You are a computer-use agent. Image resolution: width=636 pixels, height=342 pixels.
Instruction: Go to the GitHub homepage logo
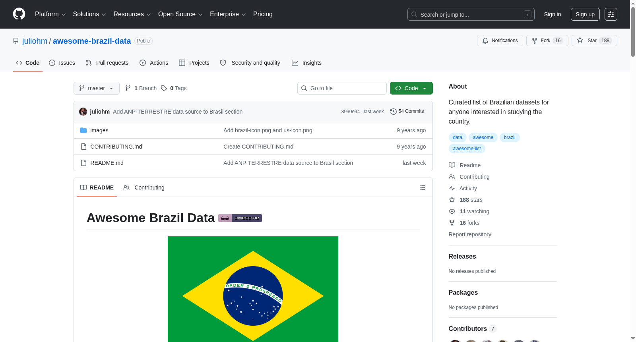coord(19,14)
